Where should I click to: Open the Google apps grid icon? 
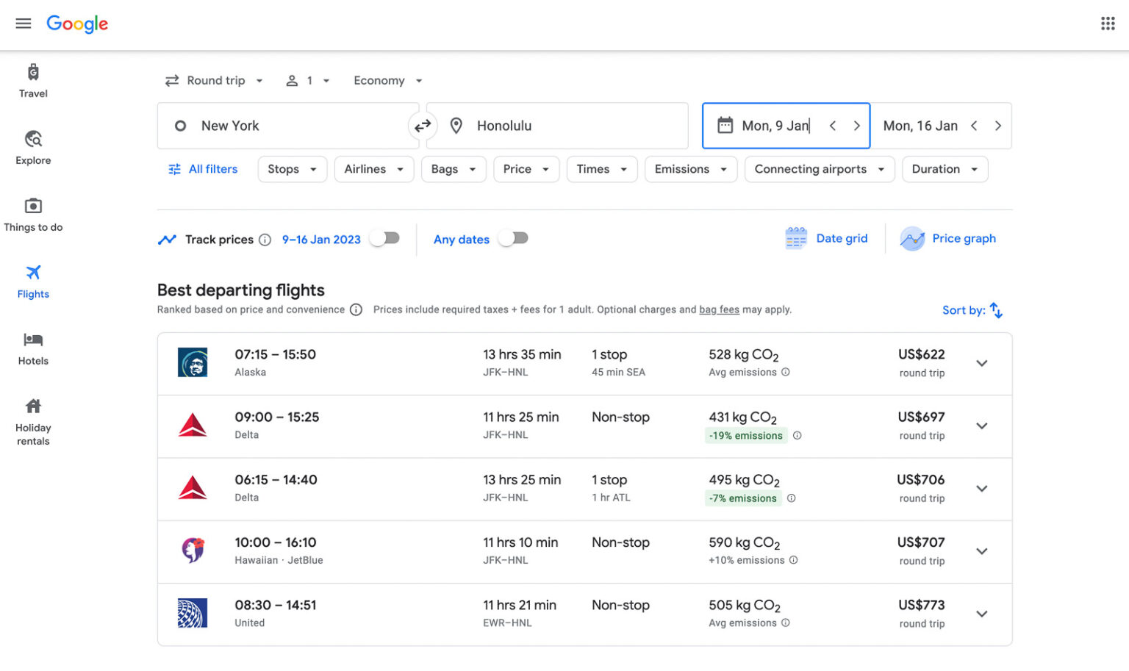click(x=1108, y=24)
